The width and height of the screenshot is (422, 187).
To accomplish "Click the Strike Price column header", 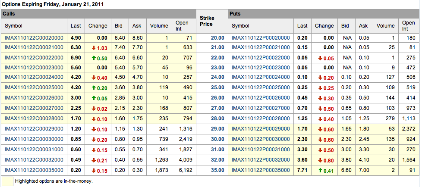I will pyautogui.click(x=212, y=21).
